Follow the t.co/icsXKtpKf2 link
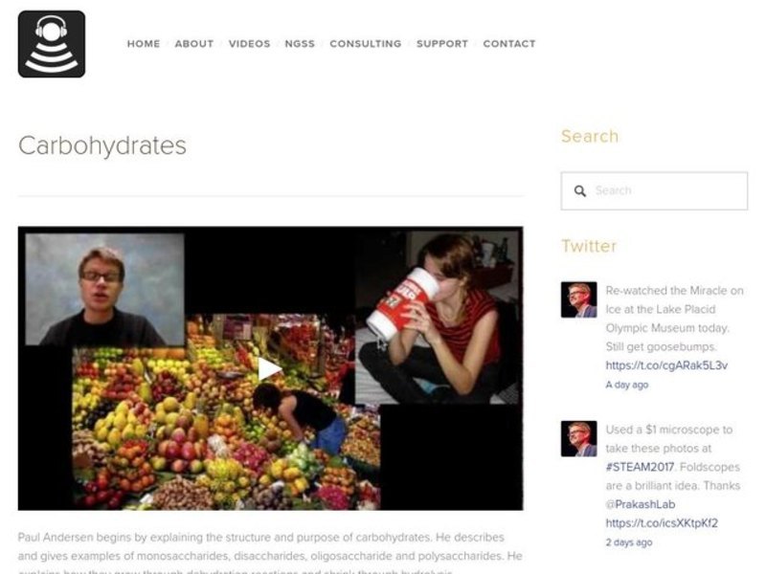Image resolution: width=766 pixels, height=574 pixels. [x=662, y=523]
